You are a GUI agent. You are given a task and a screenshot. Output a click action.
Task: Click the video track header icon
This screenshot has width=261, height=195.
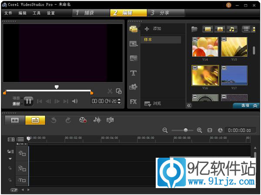pyautogui.click(x=22, y=153)
